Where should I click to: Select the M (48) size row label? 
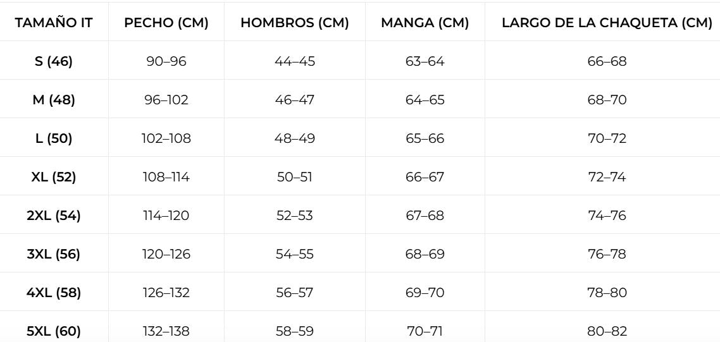click(54, 100)
